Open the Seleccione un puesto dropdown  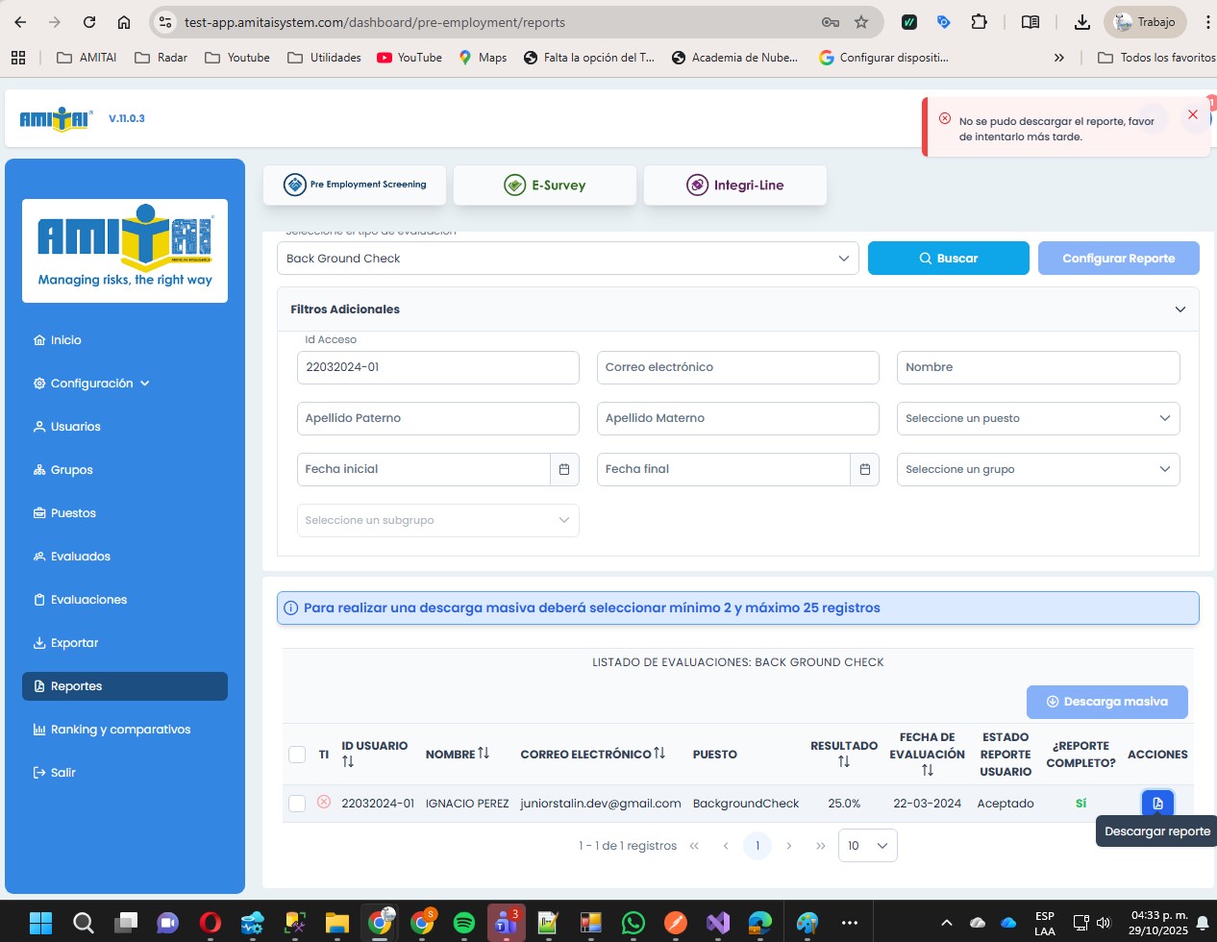point(1037,418)
